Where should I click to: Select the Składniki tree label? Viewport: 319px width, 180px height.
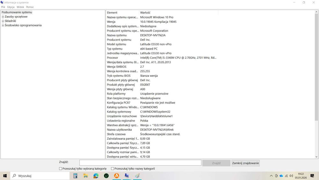[11, 21]
